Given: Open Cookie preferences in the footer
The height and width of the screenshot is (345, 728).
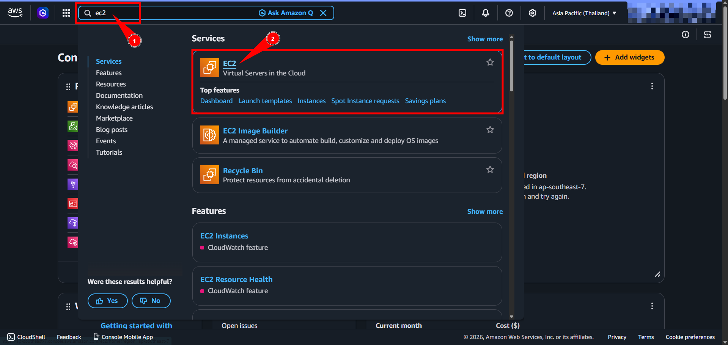Looking at the screenshot, I should pyautogui.click(x=690, y=337).
